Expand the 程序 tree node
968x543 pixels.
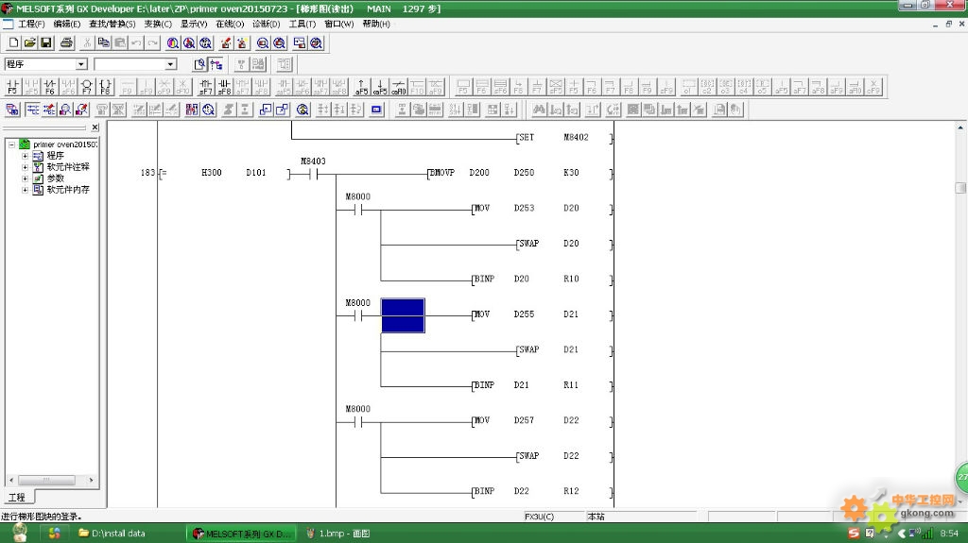tap(26, 156)
